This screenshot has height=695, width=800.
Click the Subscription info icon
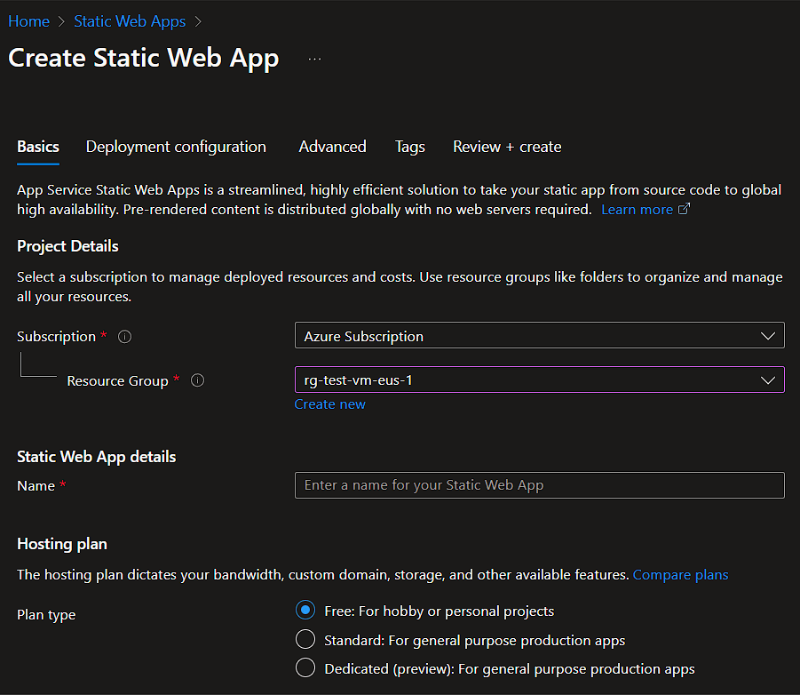click(125, 337)
